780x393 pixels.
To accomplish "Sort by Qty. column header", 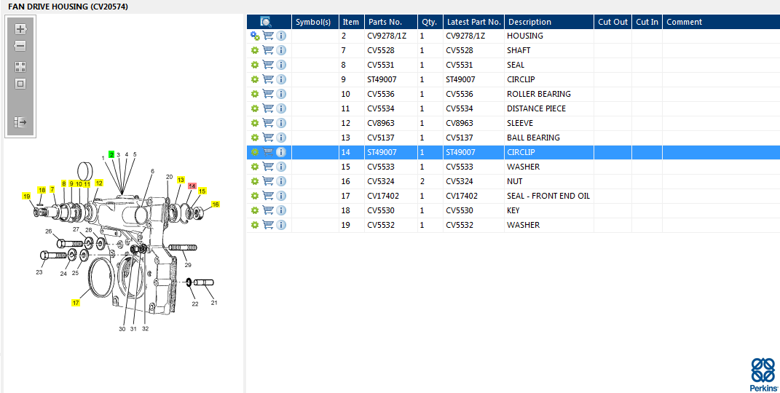I will click(430, 22).
